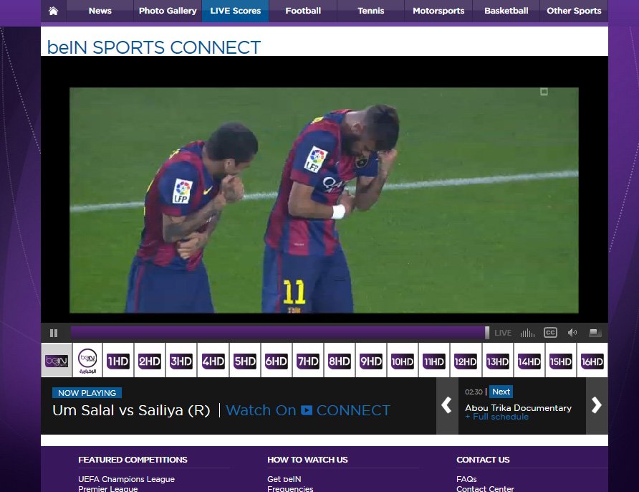
Task: Switch to channel 7HD
Action: pos(308,361)
